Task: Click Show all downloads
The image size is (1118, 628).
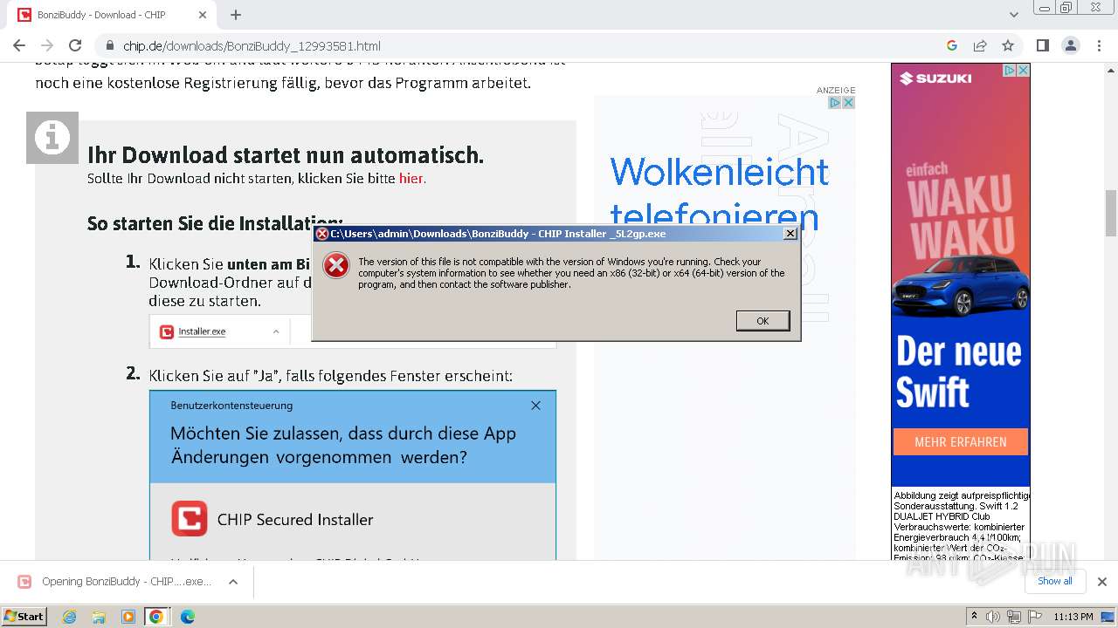Action: pyautogui.click(x=1054, y=581)
